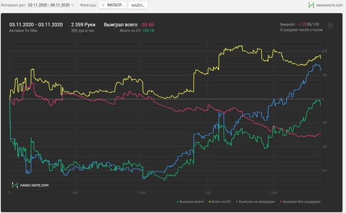Viewport: 346px width, 213px height.
Task: Expand the date interval dropdown arrow
Action: point(73,5)
